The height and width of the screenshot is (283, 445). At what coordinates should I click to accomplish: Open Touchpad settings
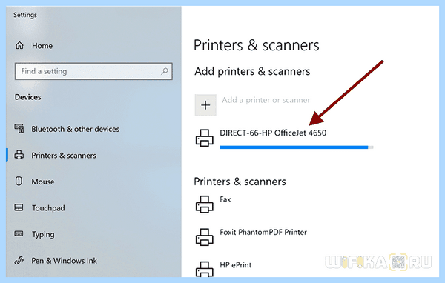pyautogui.click(x=48, y=208)
